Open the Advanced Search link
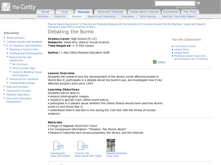The width and height of the screenshot is (221, 165). [x=185, y=7]
